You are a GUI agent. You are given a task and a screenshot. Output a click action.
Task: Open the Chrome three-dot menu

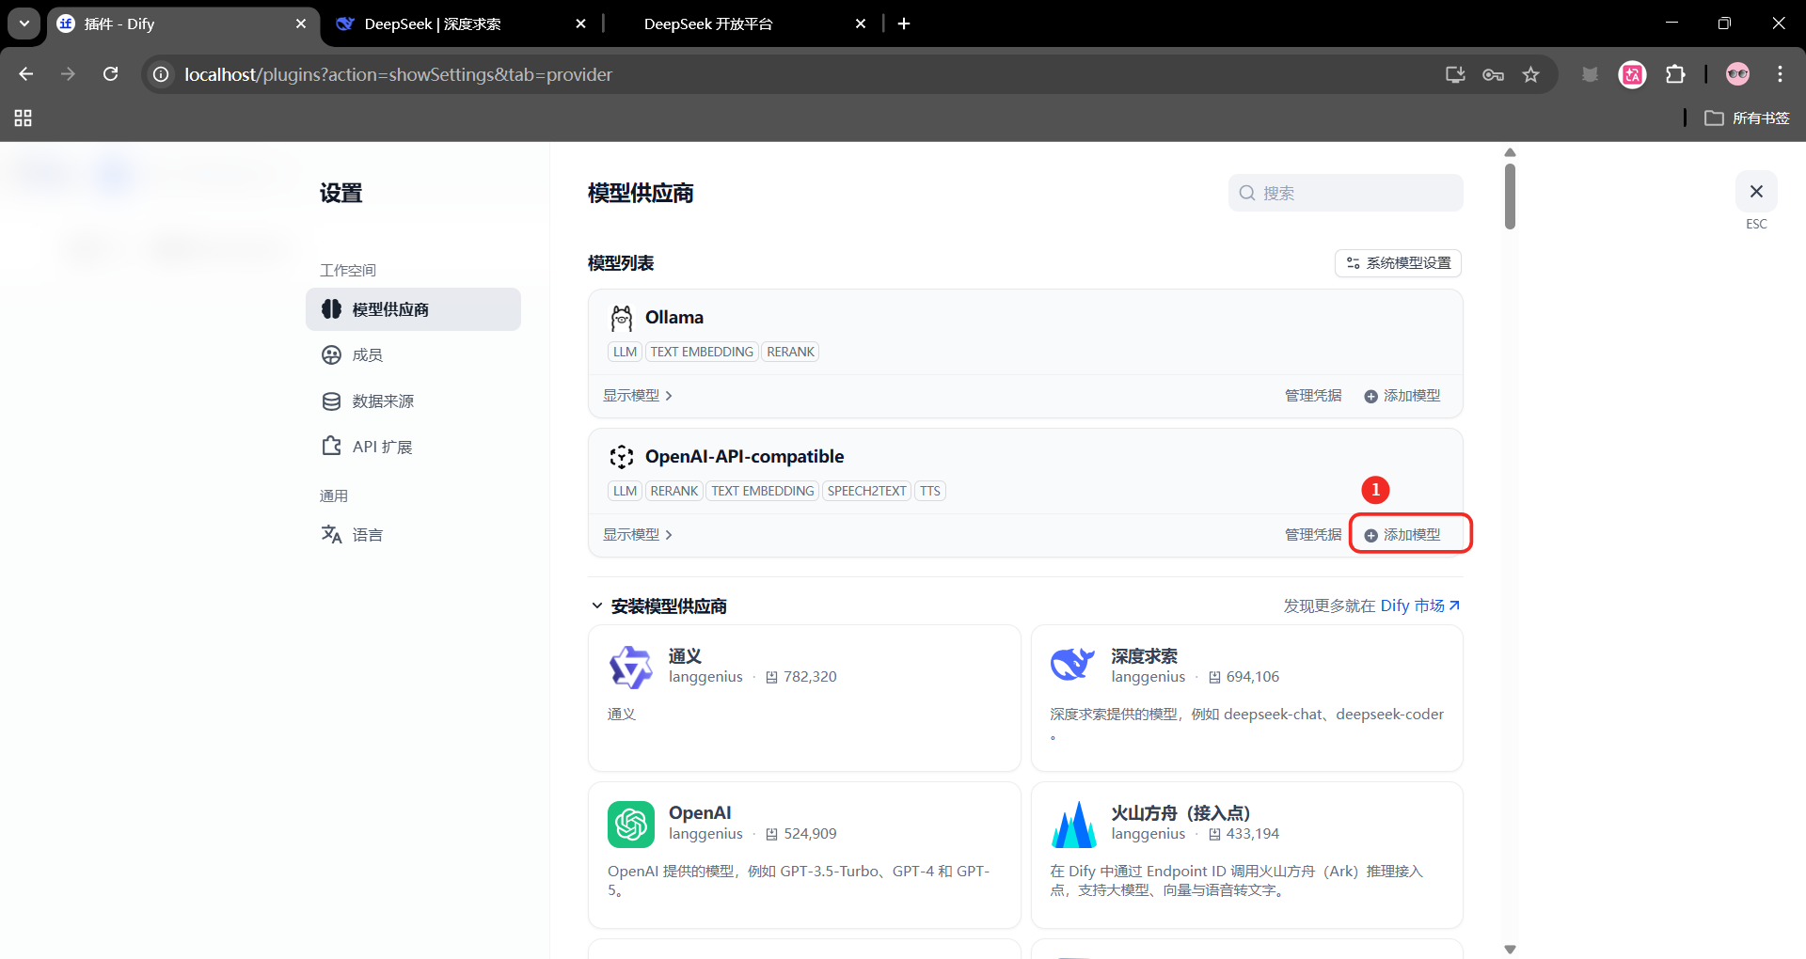click(x=1780, y=74)
